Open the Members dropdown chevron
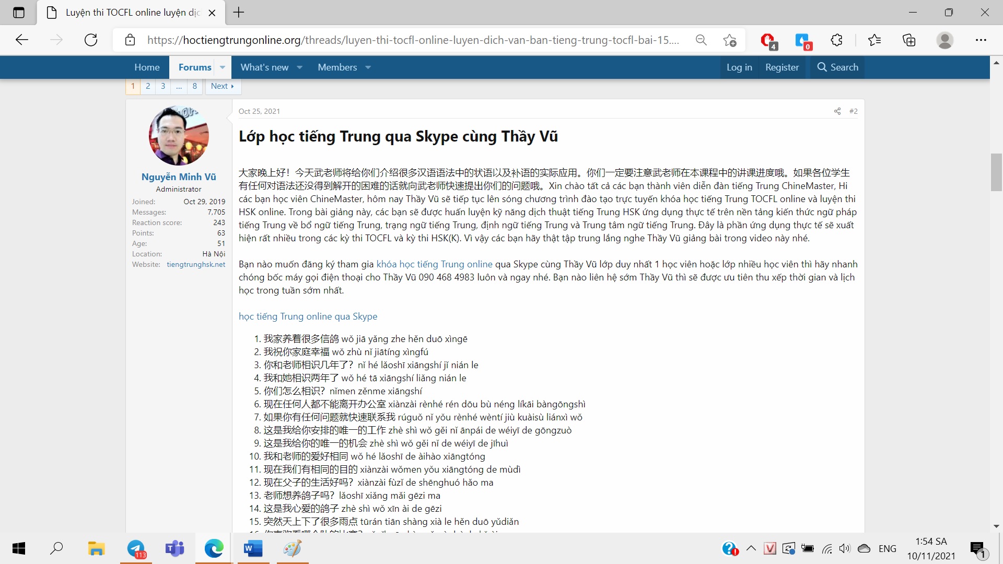 click(368, 67)
